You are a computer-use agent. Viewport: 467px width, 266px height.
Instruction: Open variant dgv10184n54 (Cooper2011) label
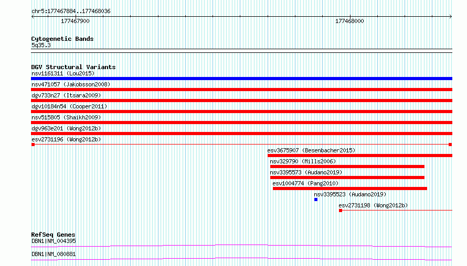(x=69, y=106)
